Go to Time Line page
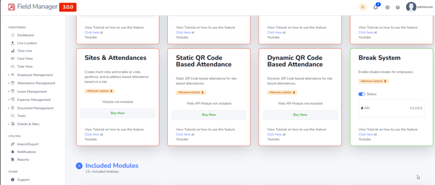435x185 pixels. pyautogui.click(x=24, y=51)
